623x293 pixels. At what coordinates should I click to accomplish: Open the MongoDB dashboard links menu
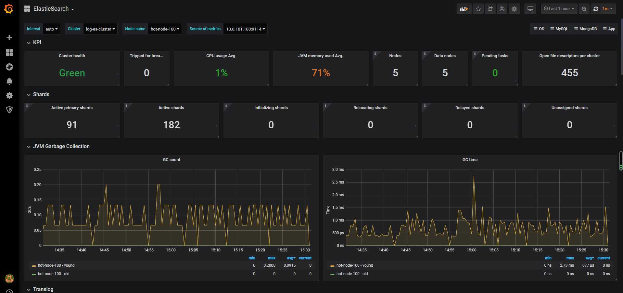pos(585,29)
